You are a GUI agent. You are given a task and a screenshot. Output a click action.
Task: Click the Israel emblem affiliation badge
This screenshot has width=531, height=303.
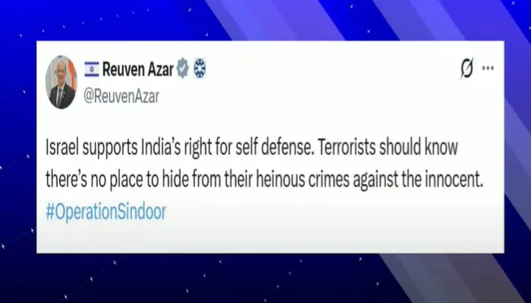tap(200, 68)
